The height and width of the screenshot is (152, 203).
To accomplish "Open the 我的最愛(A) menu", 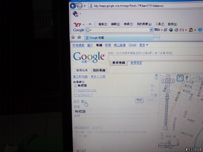I will pos(144,24).
